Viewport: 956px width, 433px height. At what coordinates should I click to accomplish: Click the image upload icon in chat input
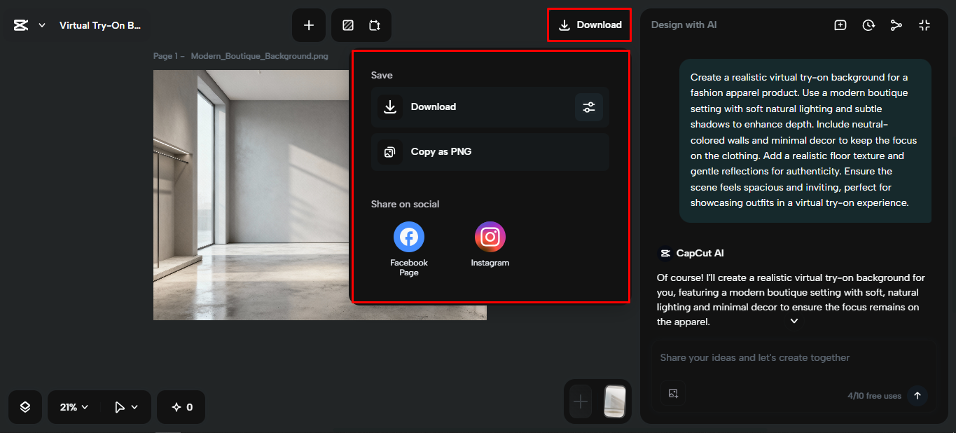click(x=673, y=394)
